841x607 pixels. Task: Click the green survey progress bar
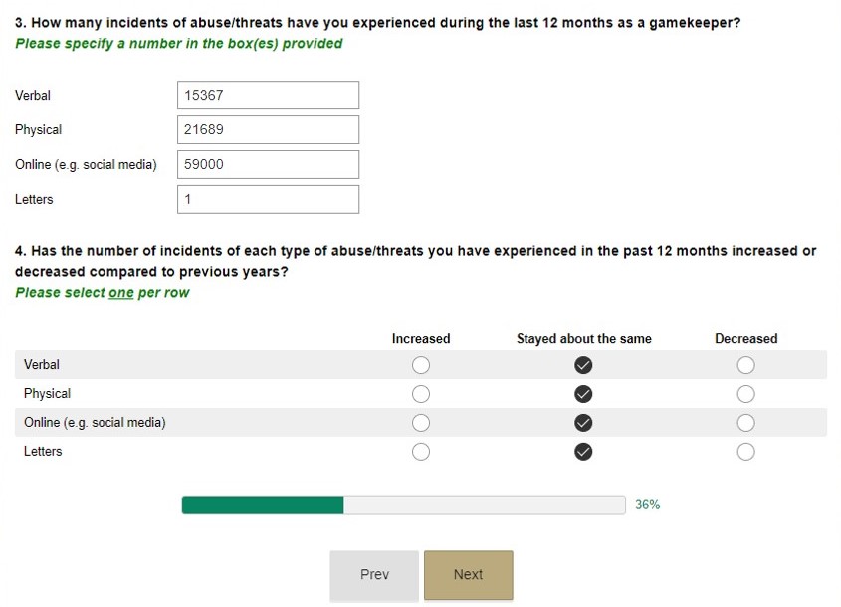(x=403, y=506)
